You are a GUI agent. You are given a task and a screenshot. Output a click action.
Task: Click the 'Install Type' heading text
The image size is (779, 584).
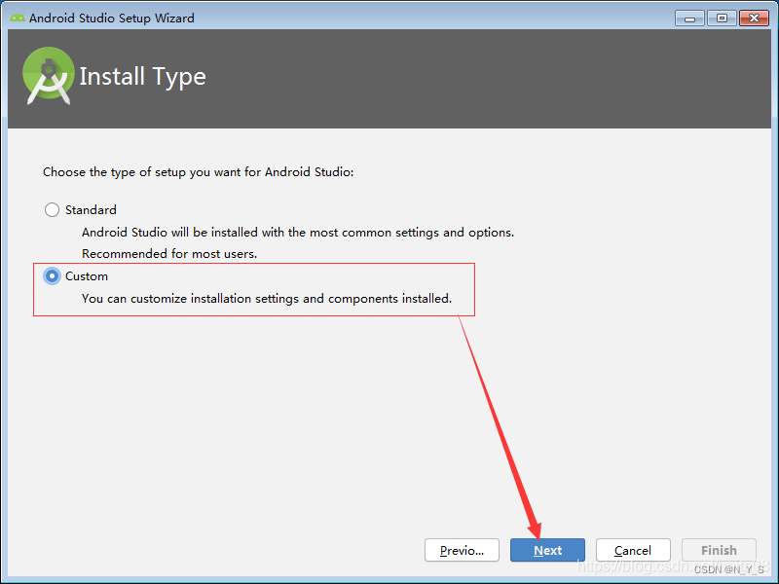142,77
